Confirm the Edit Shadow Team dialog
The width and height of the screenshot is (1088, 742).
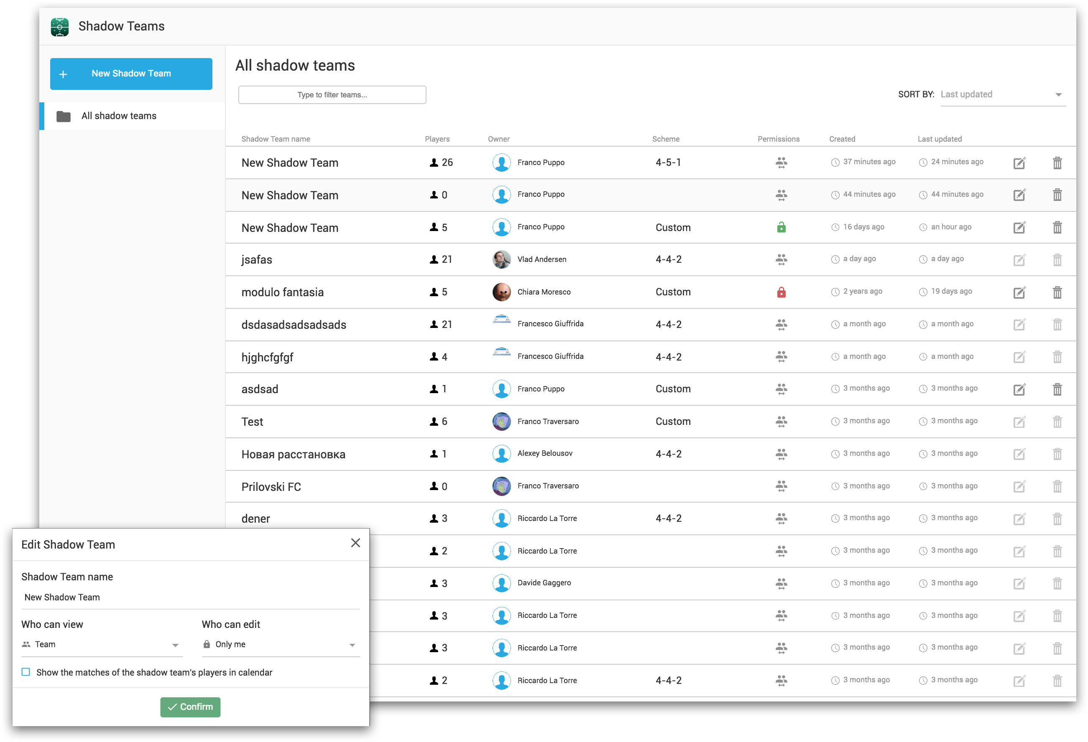pos(190,706)
